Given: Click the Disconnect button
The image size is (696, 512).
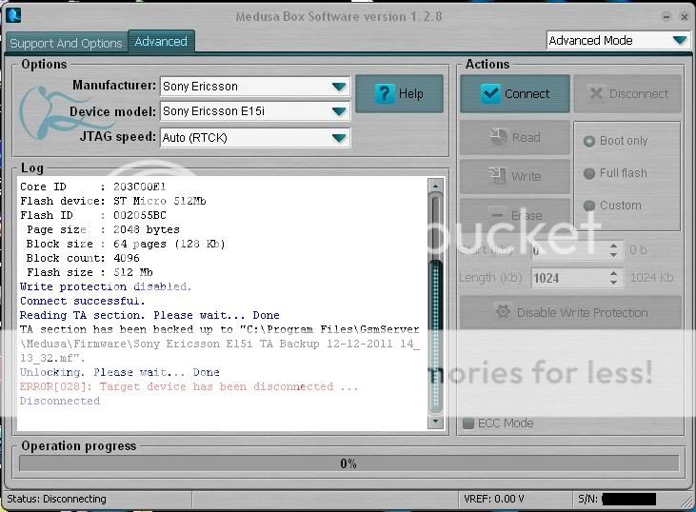Looking at the screenshot, I should [627, 93].
